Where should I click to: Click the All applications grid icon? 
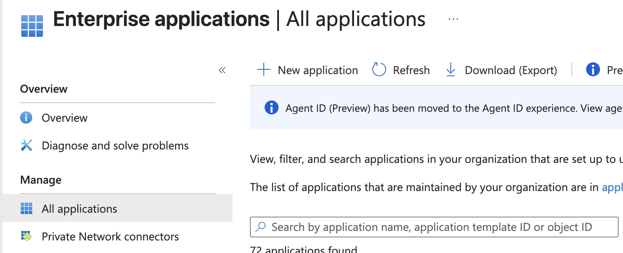coord(26,209)
